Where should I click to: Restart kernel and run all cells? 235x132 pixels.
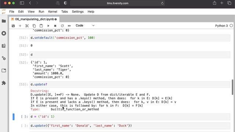click(69, 26)
